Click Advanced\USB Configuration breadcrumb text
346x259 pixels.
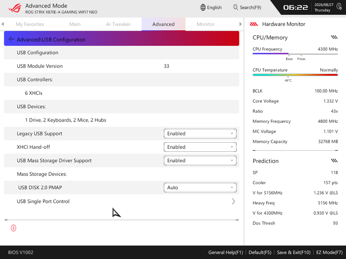point(51,39)
